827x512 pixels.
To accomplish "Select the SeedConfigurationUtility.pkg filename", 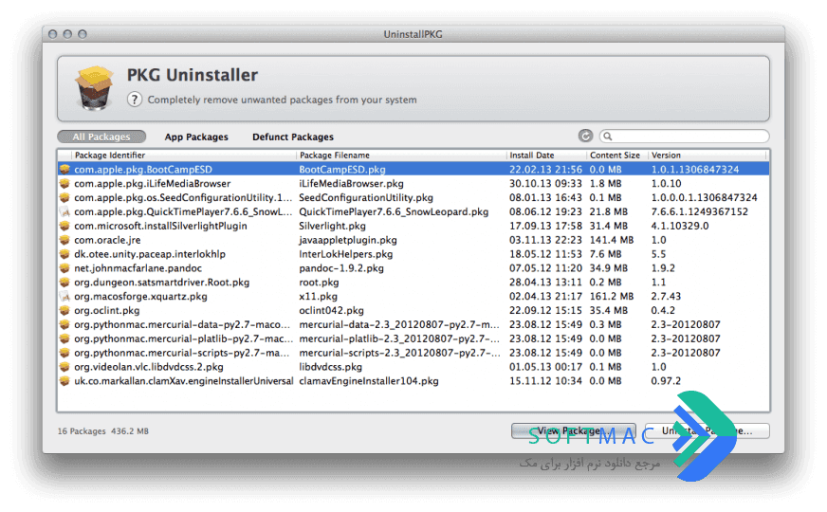I will tap(366, 198).
